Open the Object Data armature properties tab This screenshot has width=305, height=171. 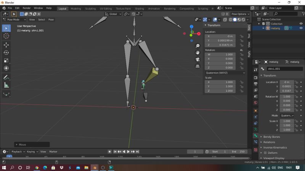pos(255,129)
